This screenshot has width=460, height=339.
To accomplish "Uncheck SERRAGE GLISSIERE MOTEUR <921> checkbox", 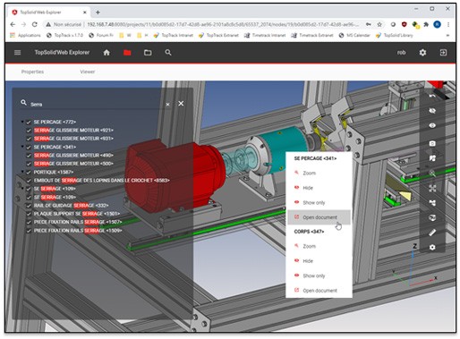I will pos(29,131).
